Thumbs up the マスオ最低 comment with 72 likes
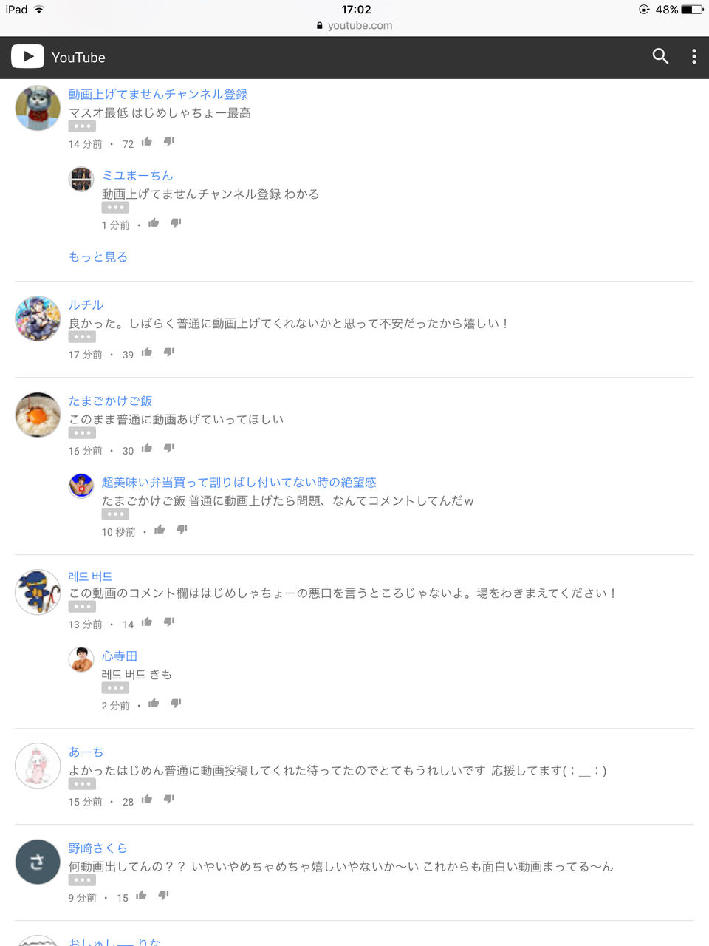 coord(146,142)
